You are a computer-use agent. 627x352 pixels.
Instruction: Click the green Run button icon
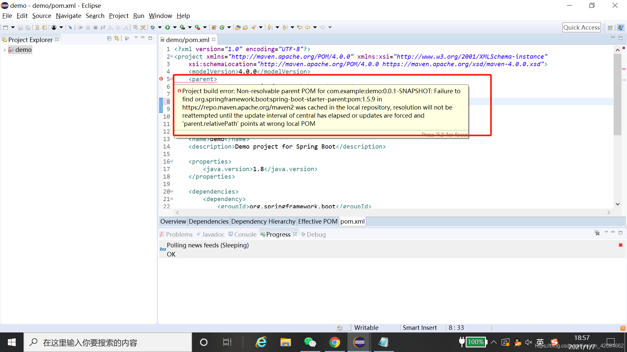pos(168,27)
